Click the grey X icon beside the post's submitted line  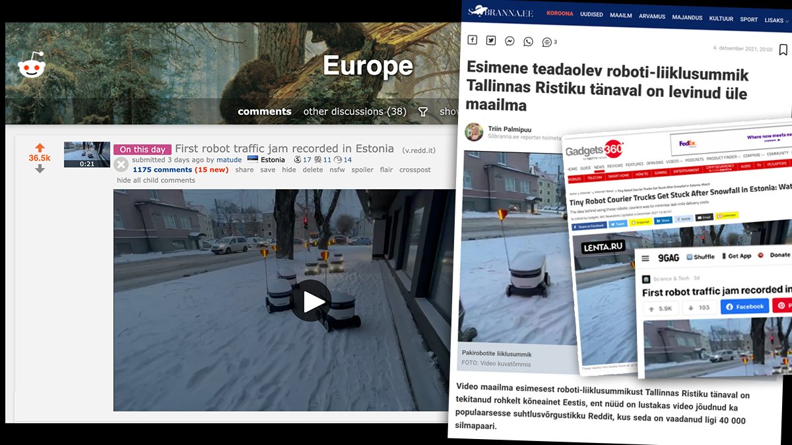(121, 165)
